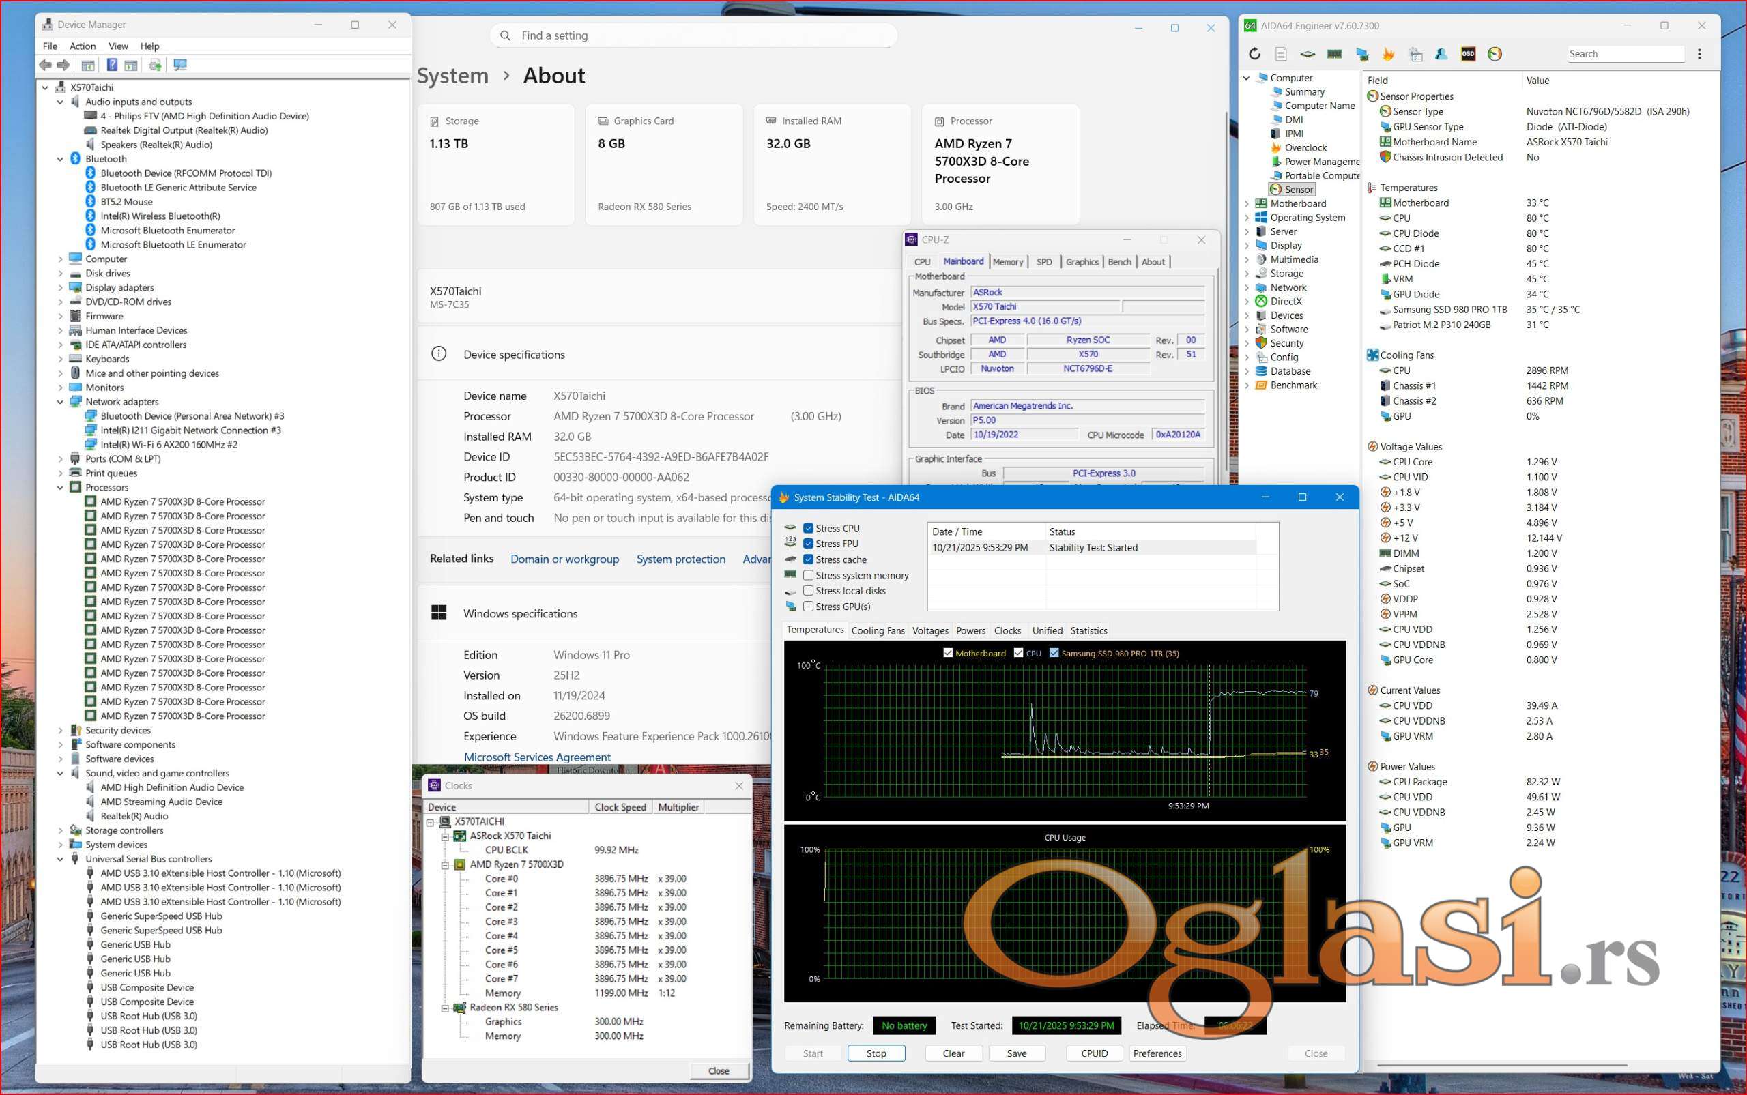The height and width of the screenshot is (1095, 1747).
Task: Click the memory benchmark RAM-stick icon
Action: coord(1334,54)
